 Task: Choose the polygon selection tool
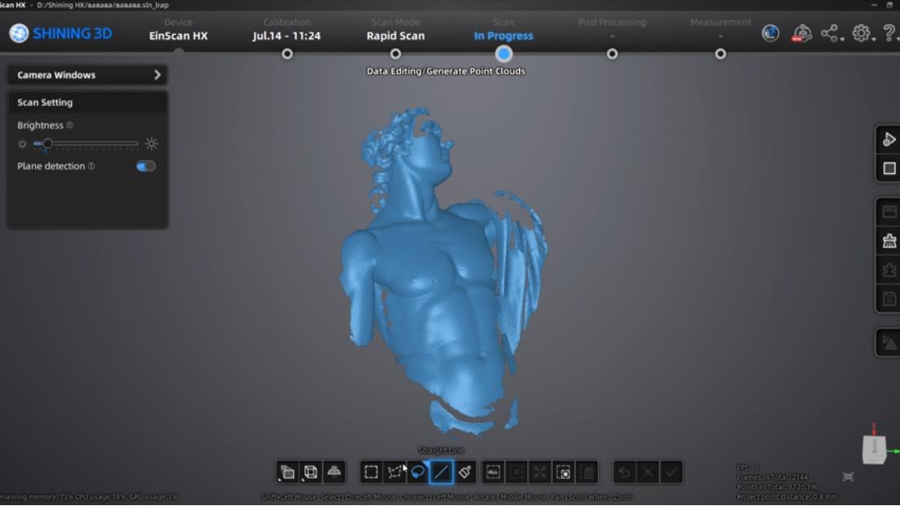click(x=395, y=472)
